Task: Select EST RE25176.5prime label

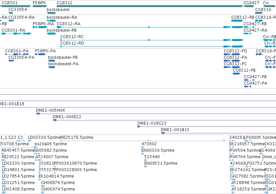Action: click(x=77, y=138)
